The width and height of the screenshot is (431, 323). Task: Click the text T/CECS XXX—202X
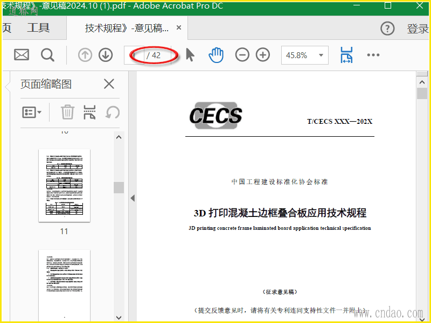pyautogui.click(x=340, y=122)
